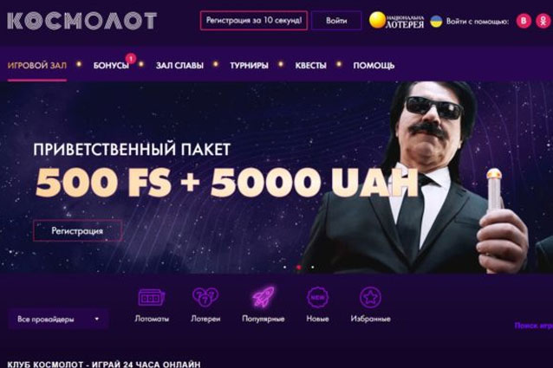View Избранные favorites star icon
The height and width of the screenshot is (368, 553).
point(370,298)
